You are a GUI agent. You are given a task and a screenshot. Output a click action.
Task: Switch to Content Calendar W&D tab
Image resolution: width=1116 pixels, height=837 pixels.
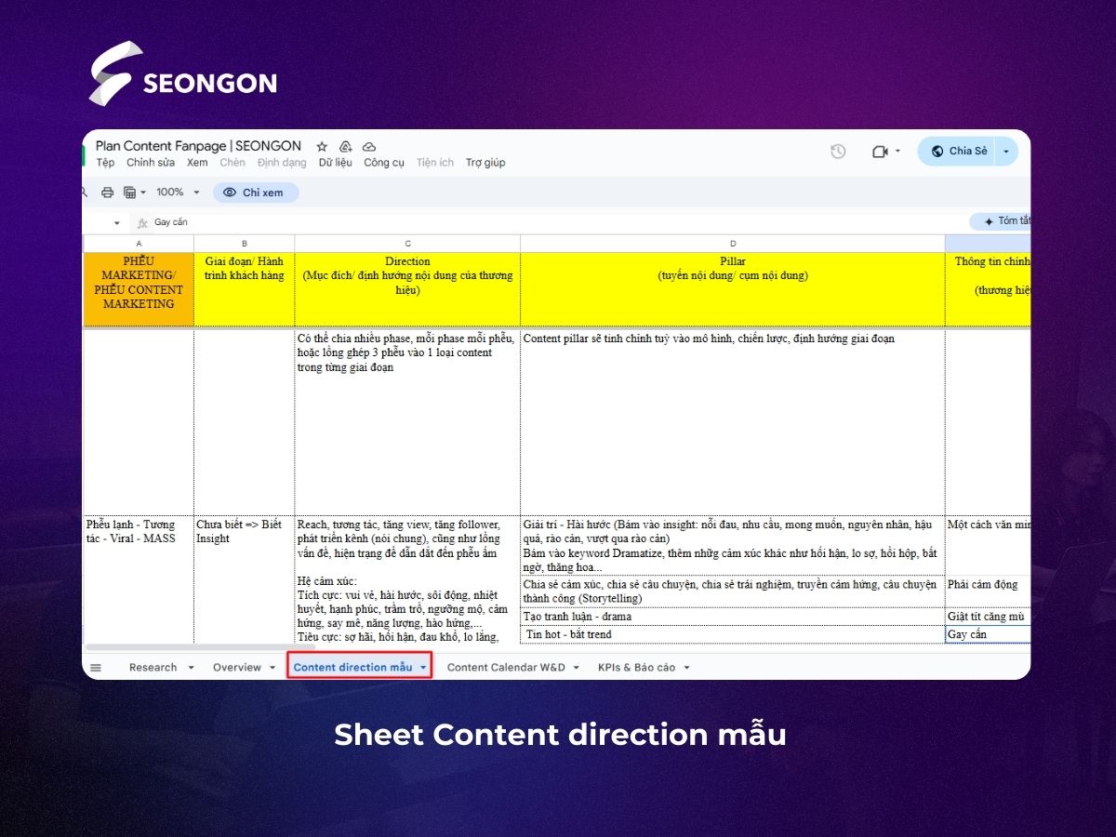tap(506, 668)
